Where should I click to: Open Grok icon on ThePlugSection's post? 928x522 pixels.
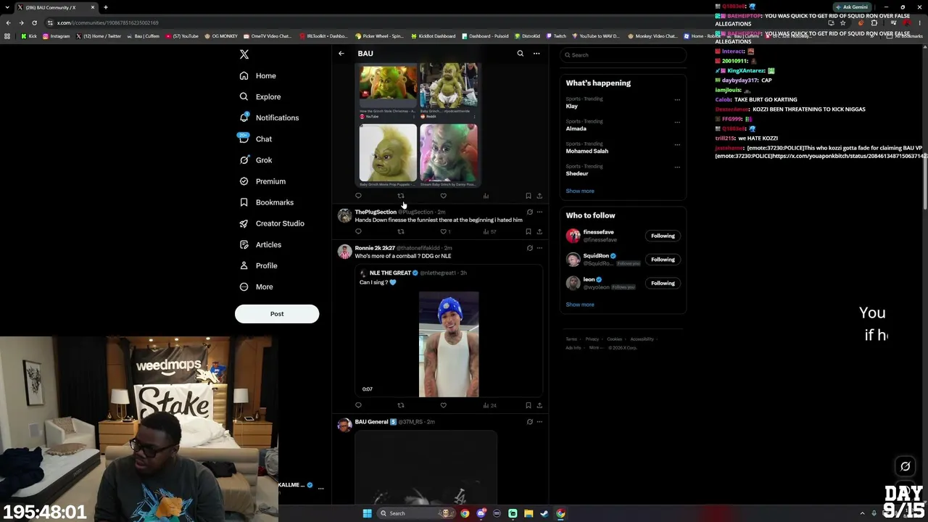(530, 212)
